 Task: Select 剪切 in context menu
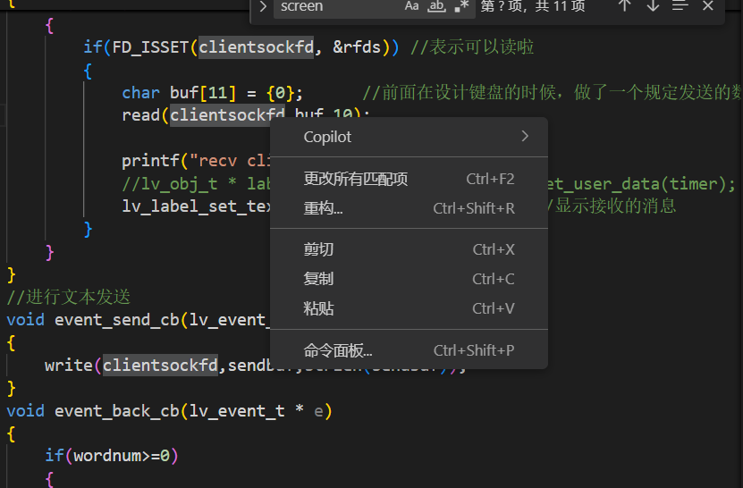coord(409,249)
